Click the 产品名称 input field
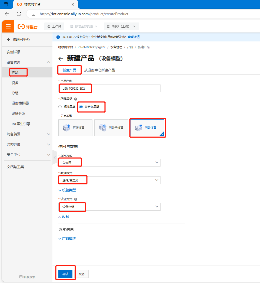The height and width of the screenshot is (283, 260). tap(109, 89)
